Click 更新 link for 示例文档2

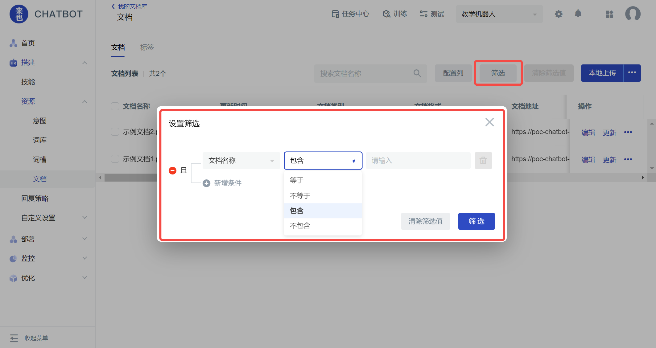[x=610, y=133]
